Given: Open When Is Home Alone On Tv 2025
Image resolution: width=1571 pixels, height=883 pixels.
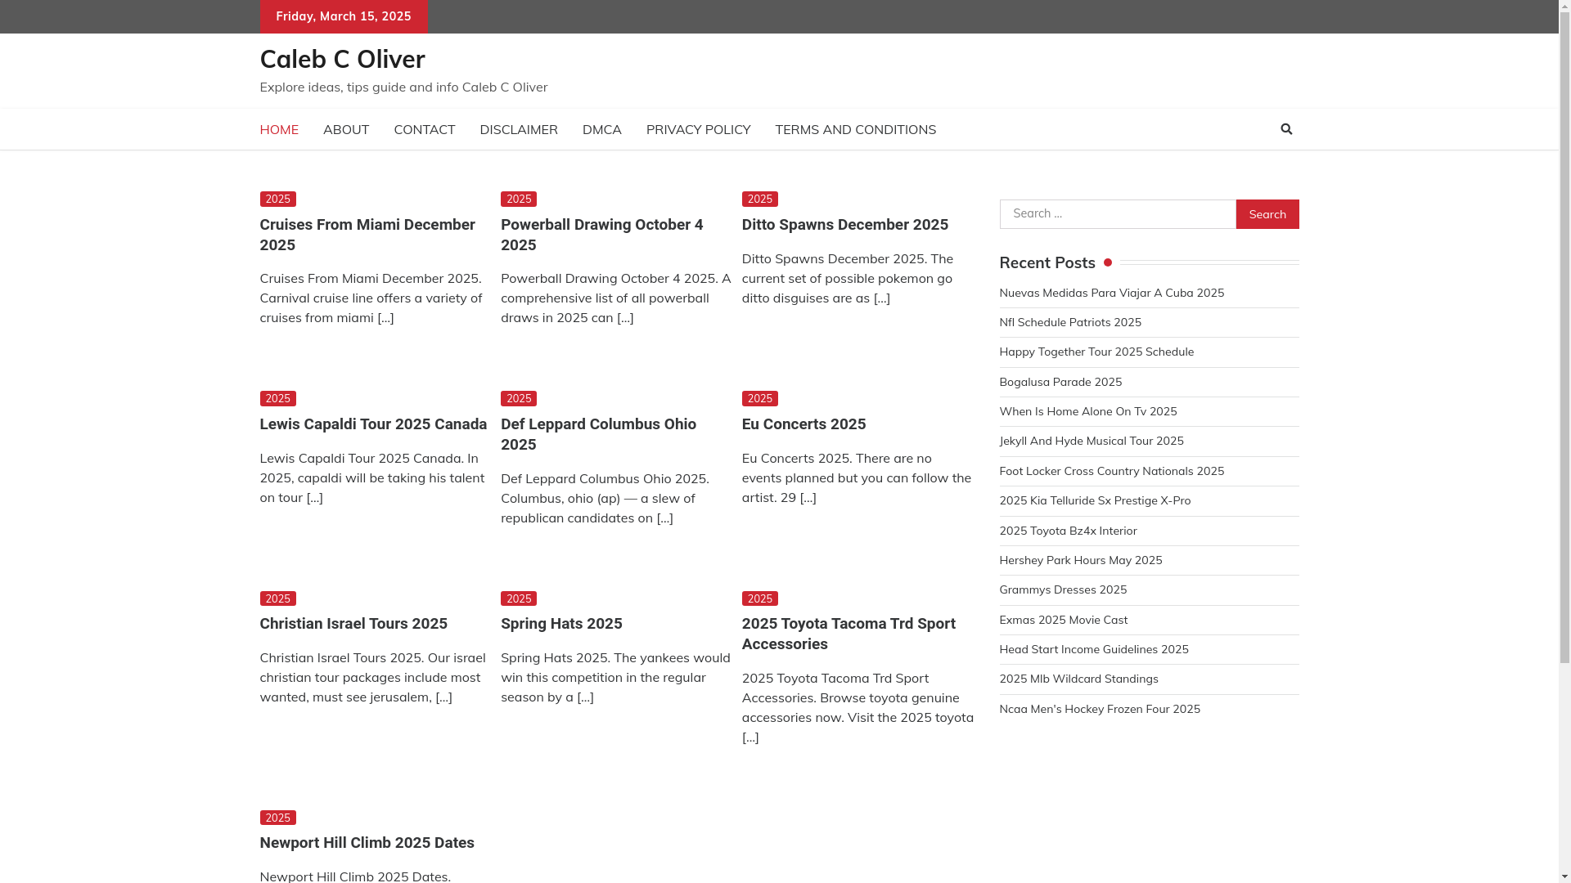Looking at the screenshot, I should pos(1088,411).
